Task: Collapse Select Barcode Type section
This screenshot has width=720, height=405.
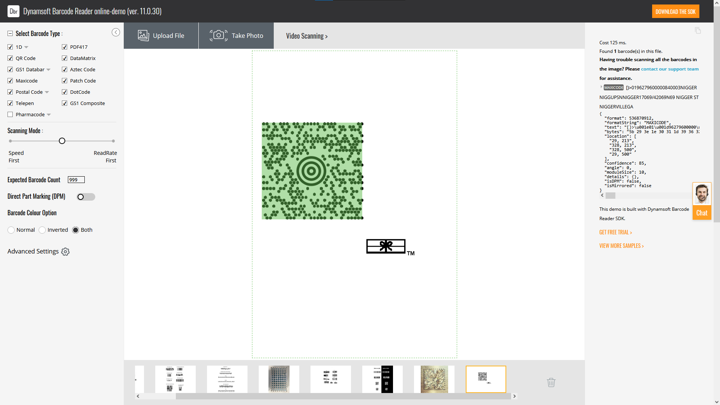Action: (x=10, y=34)
